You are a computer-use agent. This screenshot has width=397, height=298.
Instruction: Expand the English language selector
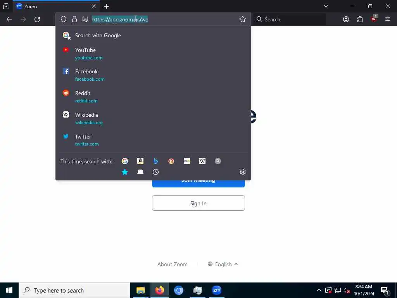(x=223, y=264)
